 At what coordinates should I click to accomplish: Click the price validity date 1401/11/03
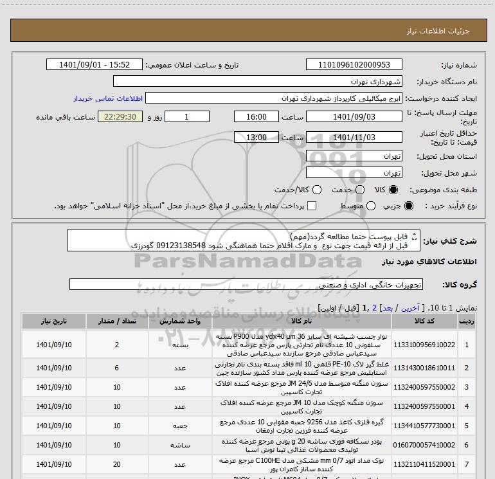tap(354, 137)
